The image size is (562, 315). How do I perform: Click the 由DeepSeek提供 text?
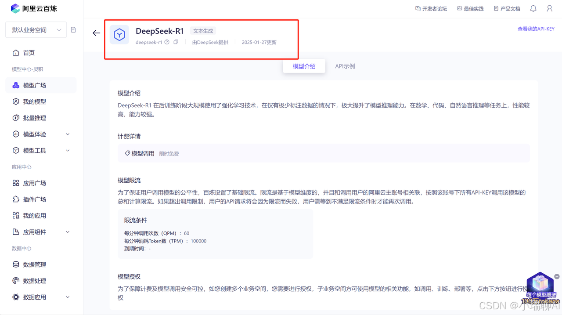(210, 42)
